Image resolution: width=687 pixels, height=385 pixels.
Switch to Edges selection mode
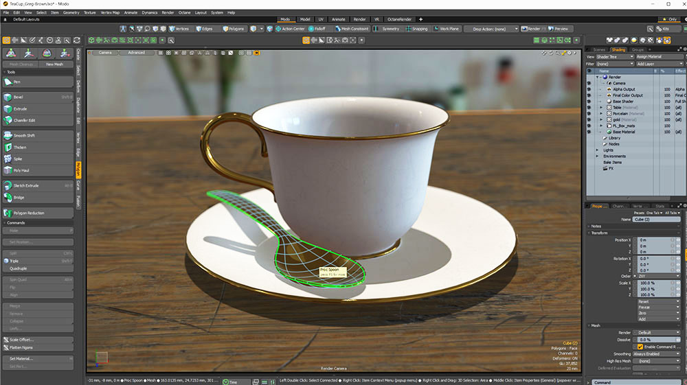[x=204, y=29]
